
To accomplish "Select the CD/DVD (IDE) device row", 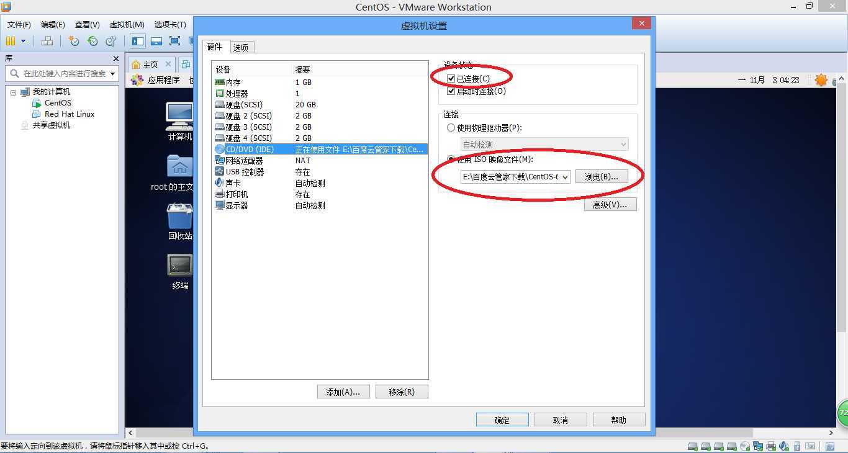I will 320,150.
